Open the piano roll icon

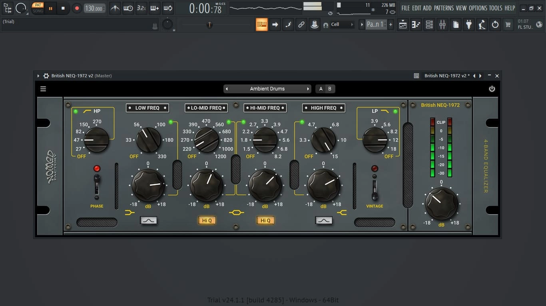click(416, 24)
